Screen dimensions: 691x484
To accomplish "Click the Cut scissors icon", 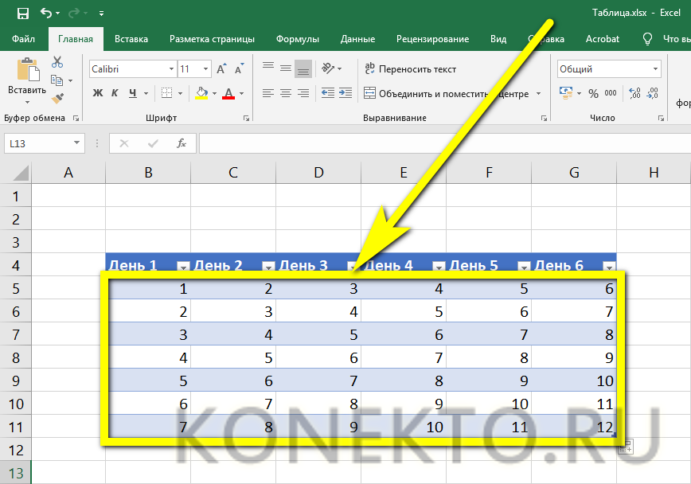I will point(57,62).
